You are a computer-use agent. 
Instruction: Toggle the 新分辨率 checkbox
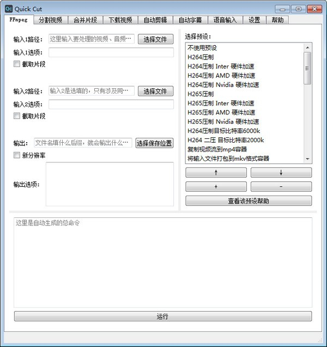point(17,155)
